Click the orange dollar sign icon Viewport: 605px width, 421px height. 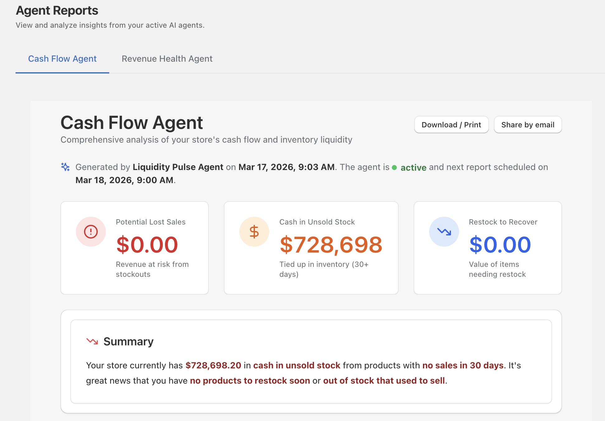tap(254, 232)
